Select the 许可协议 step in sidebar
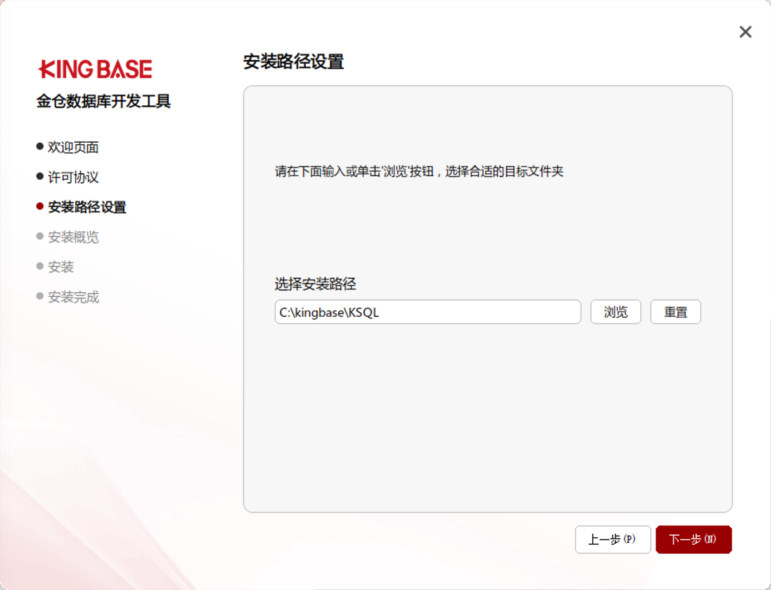 click(73, 177)
